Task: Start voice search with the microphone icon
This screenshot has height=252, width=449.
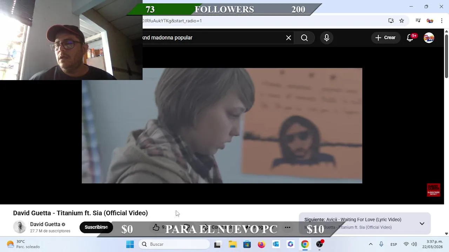Action: pos(327,38)
